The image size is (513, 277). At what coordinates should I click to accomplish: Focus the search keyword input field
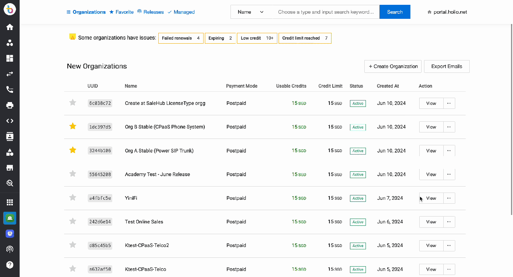(x=325, y=12)
